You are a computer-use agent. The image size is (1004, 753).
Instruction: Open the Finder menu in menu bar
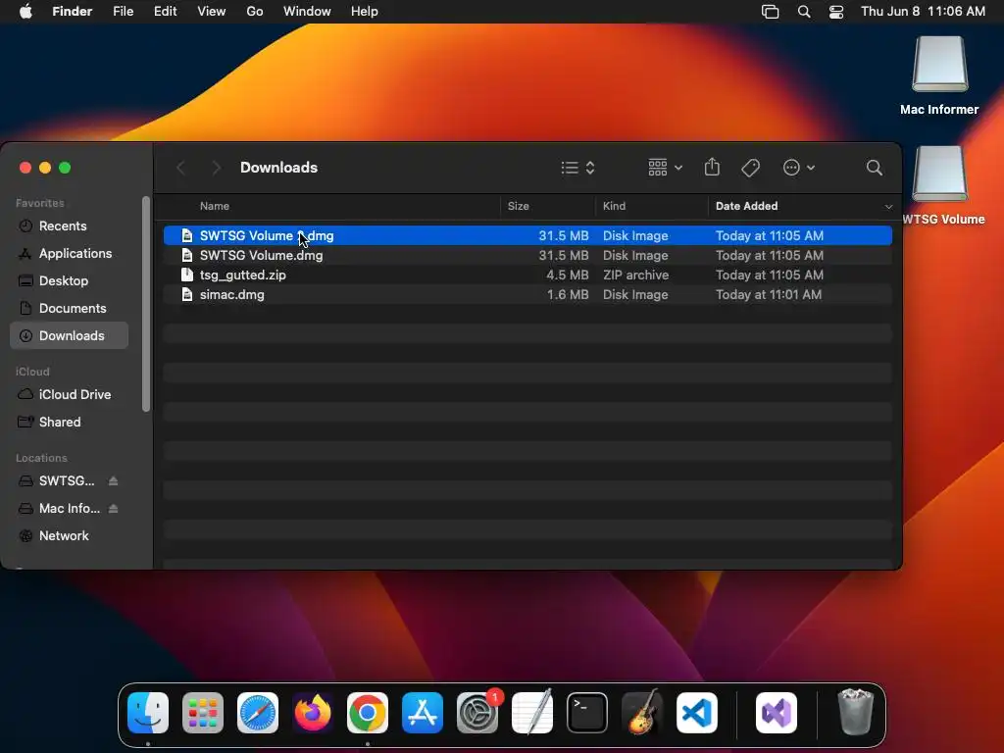click(73, 12)
